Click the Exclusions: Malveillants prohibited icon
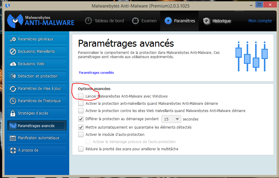 (13, 52)
